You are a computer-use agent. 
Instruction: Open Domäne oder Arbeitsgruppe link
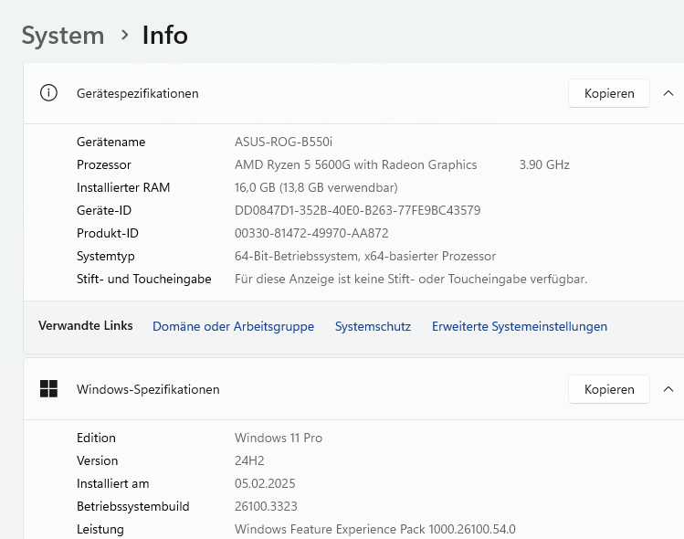point(233,326)
